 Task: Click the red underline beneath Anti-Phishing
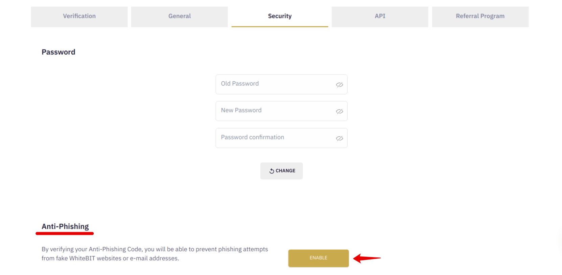pyautogui.click(x=65, y=233)
